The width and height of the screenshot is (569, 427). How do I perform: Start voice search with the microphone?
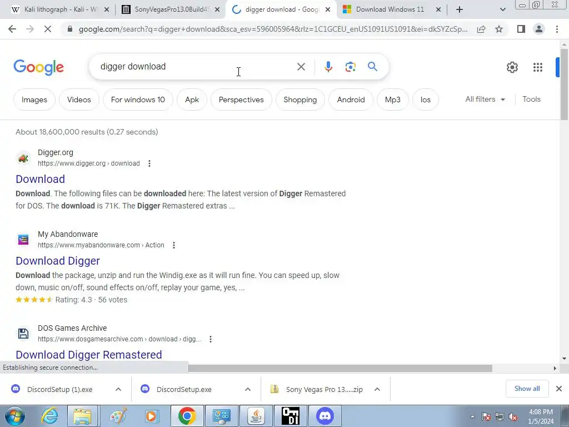click(328, 67)
